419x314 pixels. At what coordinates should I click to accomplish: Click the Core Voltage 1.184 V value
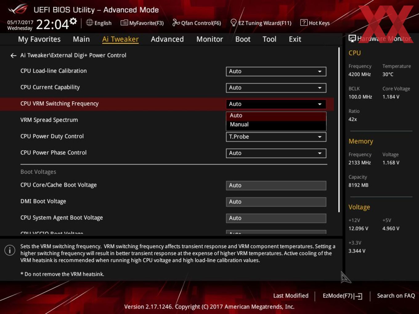[391, 97]
